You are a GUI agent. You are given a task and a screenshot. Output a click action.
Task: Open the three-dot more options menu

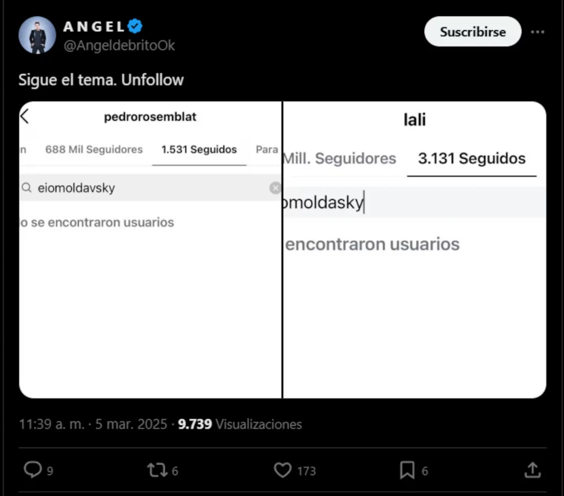tap(537, 32)
